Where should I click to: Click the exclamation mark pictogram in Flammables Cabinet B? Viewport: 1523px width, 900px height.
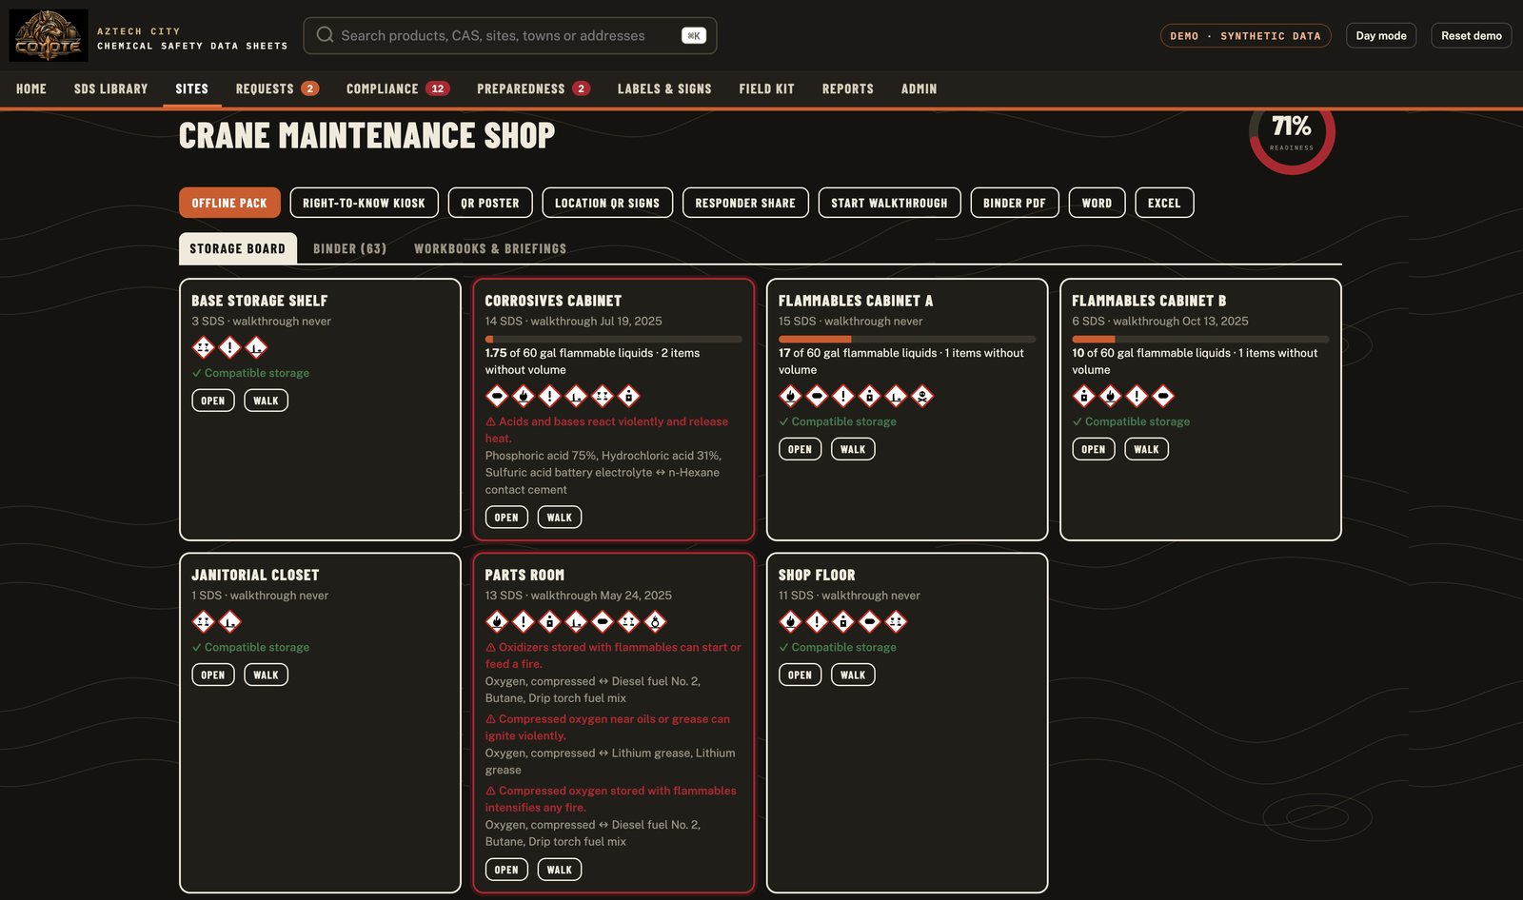click(1137, 396)
